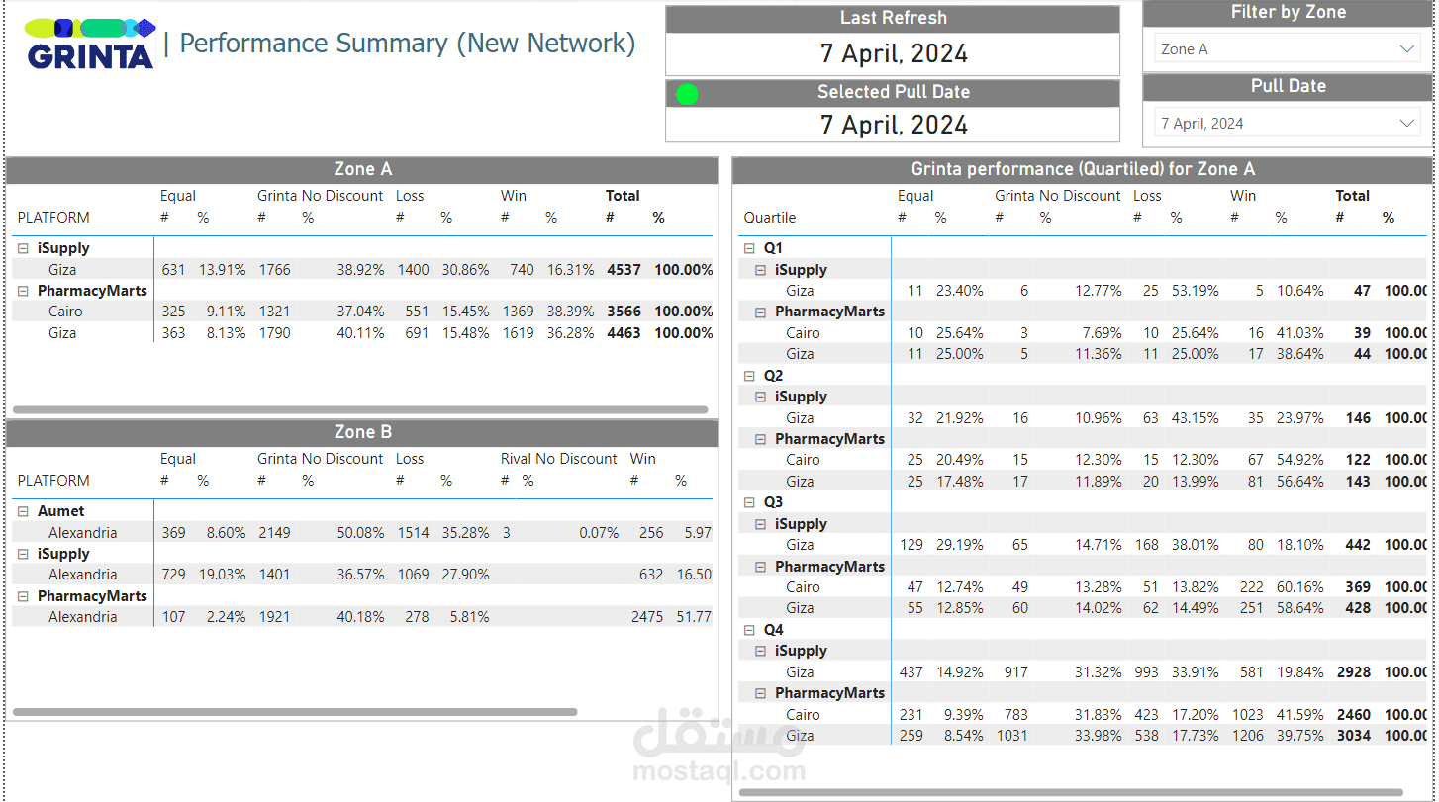This screenshot has height=802, width=1439.
Task: Collapse the Q3 quartile group
Action: pyautogui.click(x=749, y=502)
